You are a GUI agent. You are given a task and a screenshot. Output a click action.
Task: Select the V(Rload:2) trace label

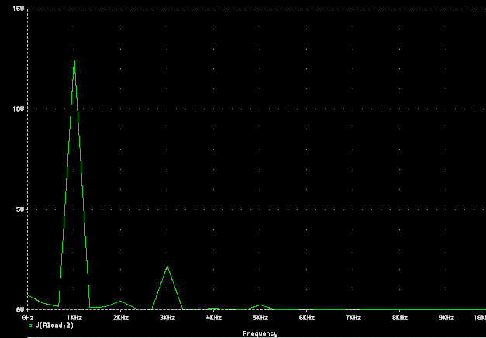[x=54, y=326]
